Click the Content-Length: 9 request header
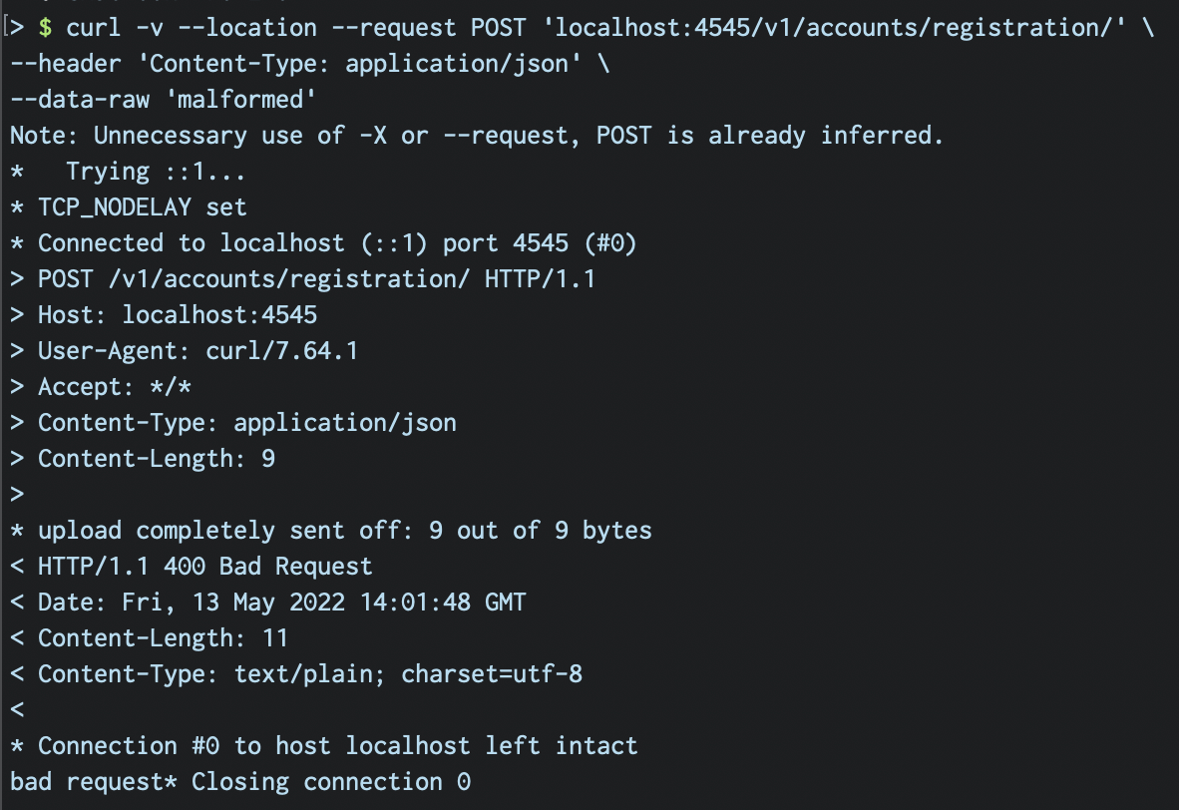Viewport: 1179px width, 810px height. pyautogui.click(x=157, y=459)
